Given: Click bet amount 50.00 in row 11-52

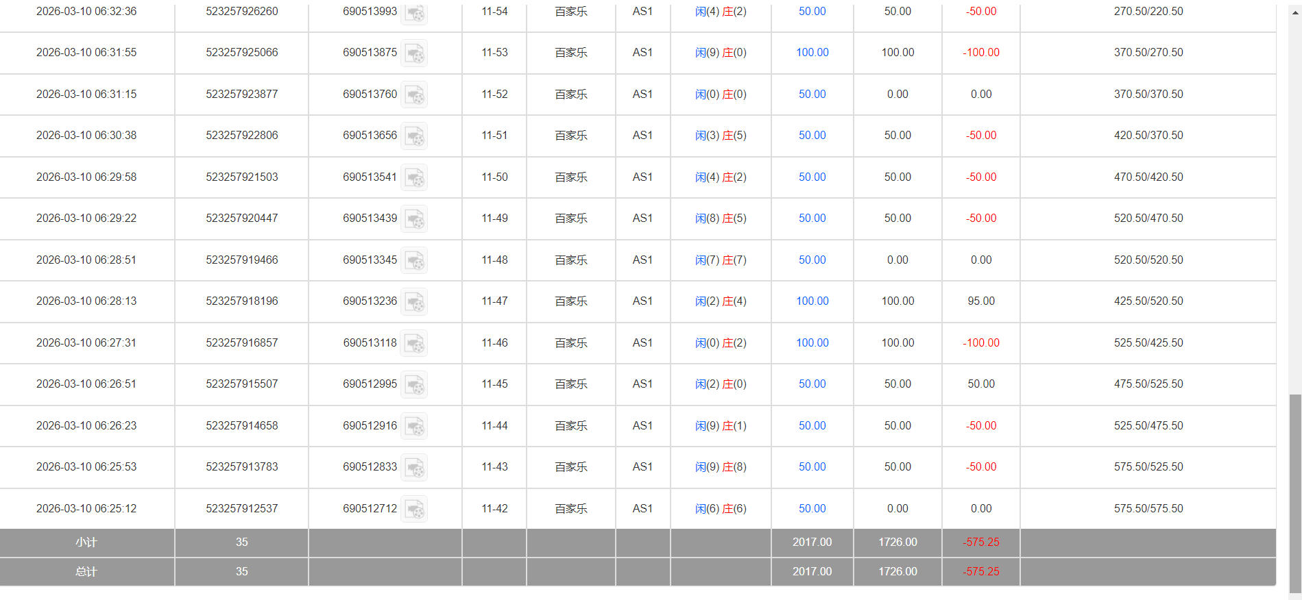Looking at the screenshot, I should [x=812, y=95].
